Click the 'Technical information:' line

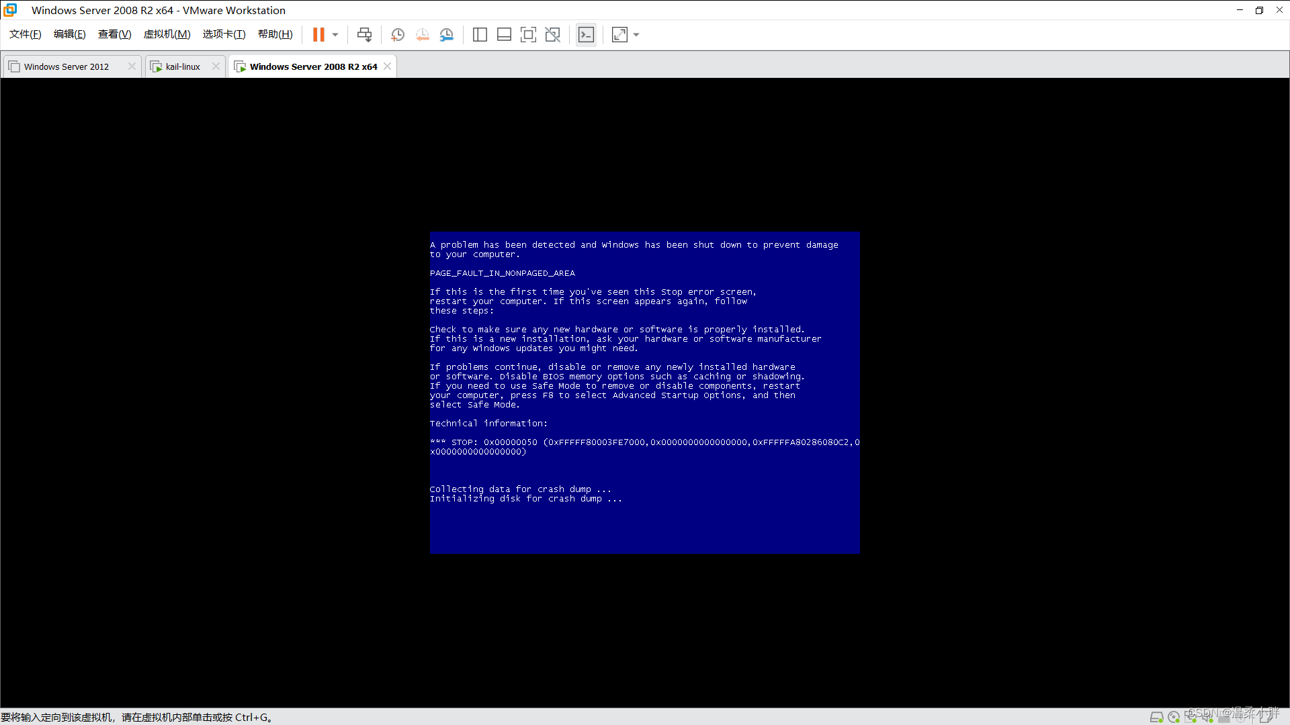(x=488, y=424)
